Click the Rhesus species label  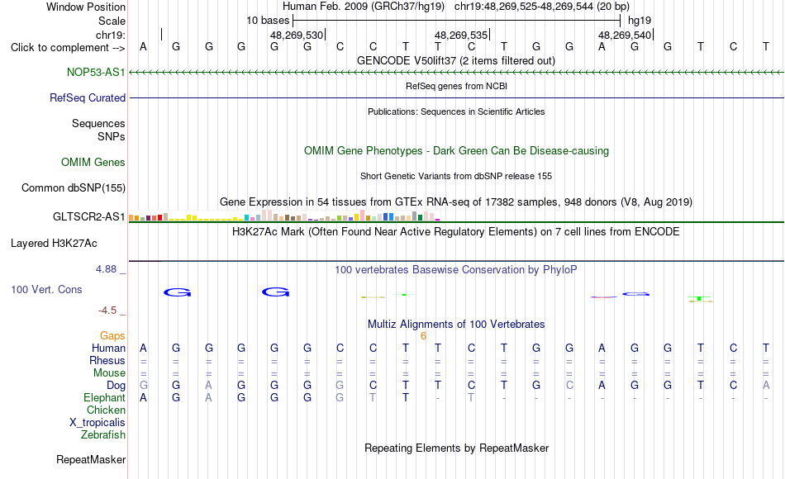107,361
